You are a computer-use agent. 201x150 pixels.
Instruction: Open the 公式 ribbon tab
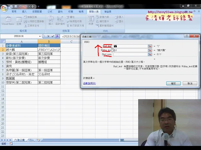coord(50,12)
